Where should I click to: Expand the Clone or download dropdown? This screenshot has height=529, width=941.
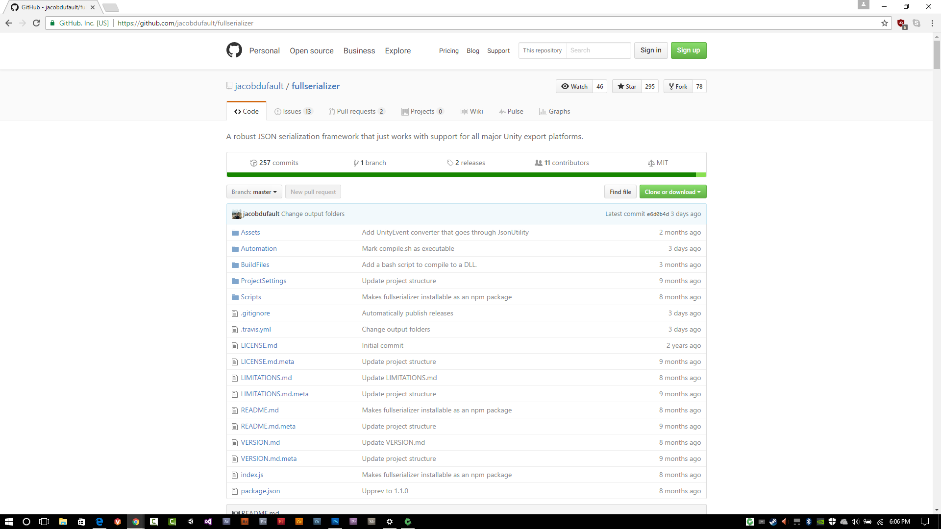coord(672,191)
